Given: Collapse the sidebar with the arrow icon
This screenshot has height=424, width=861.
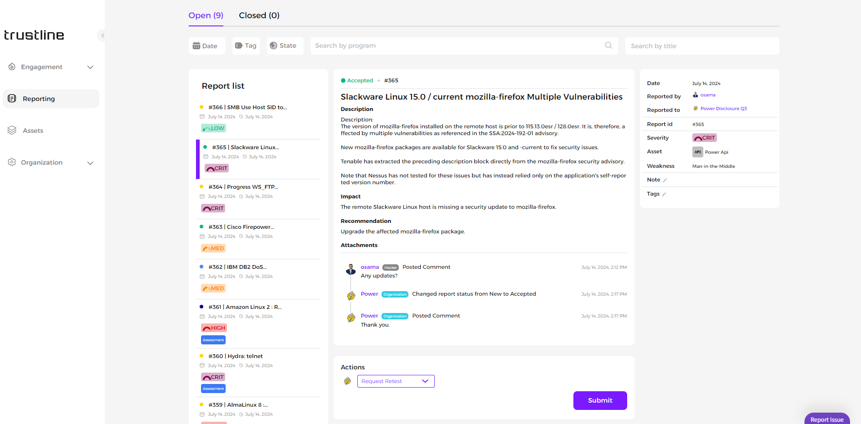Looking at the screenshot, I should tap(103, 35).
